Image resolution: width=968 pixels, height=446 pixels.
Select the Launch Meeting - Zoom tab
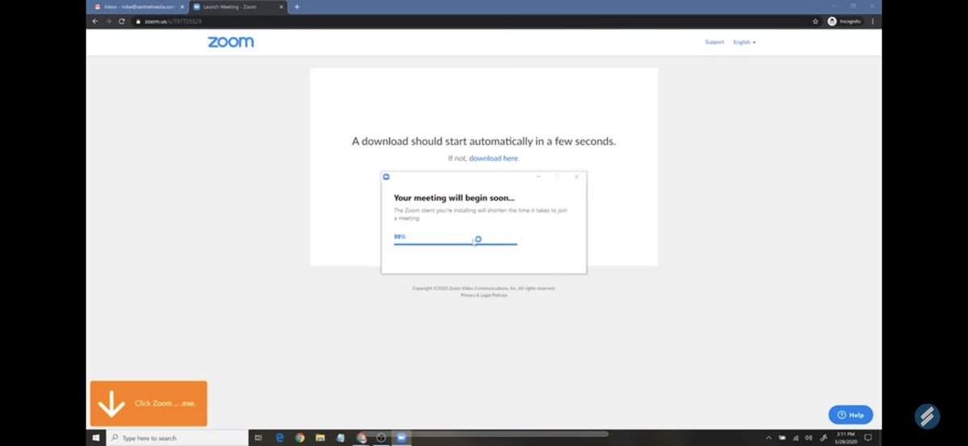pos(240,6)
